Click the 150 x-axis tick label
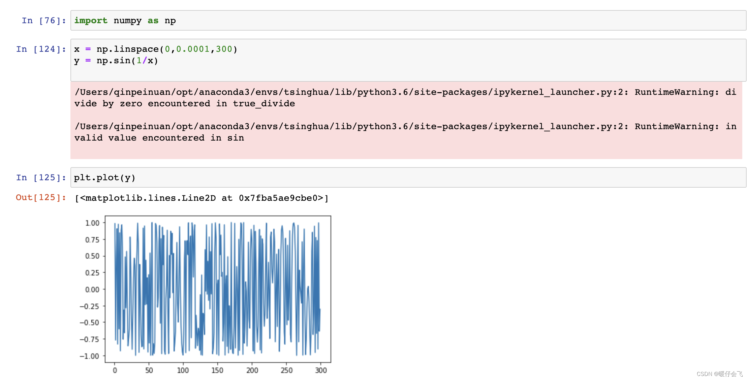This screenshot has width=748, height=380. point(217,370)
